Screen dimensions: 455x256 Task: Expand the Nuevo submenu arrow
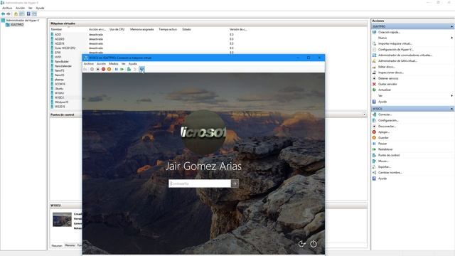[452, 38]
